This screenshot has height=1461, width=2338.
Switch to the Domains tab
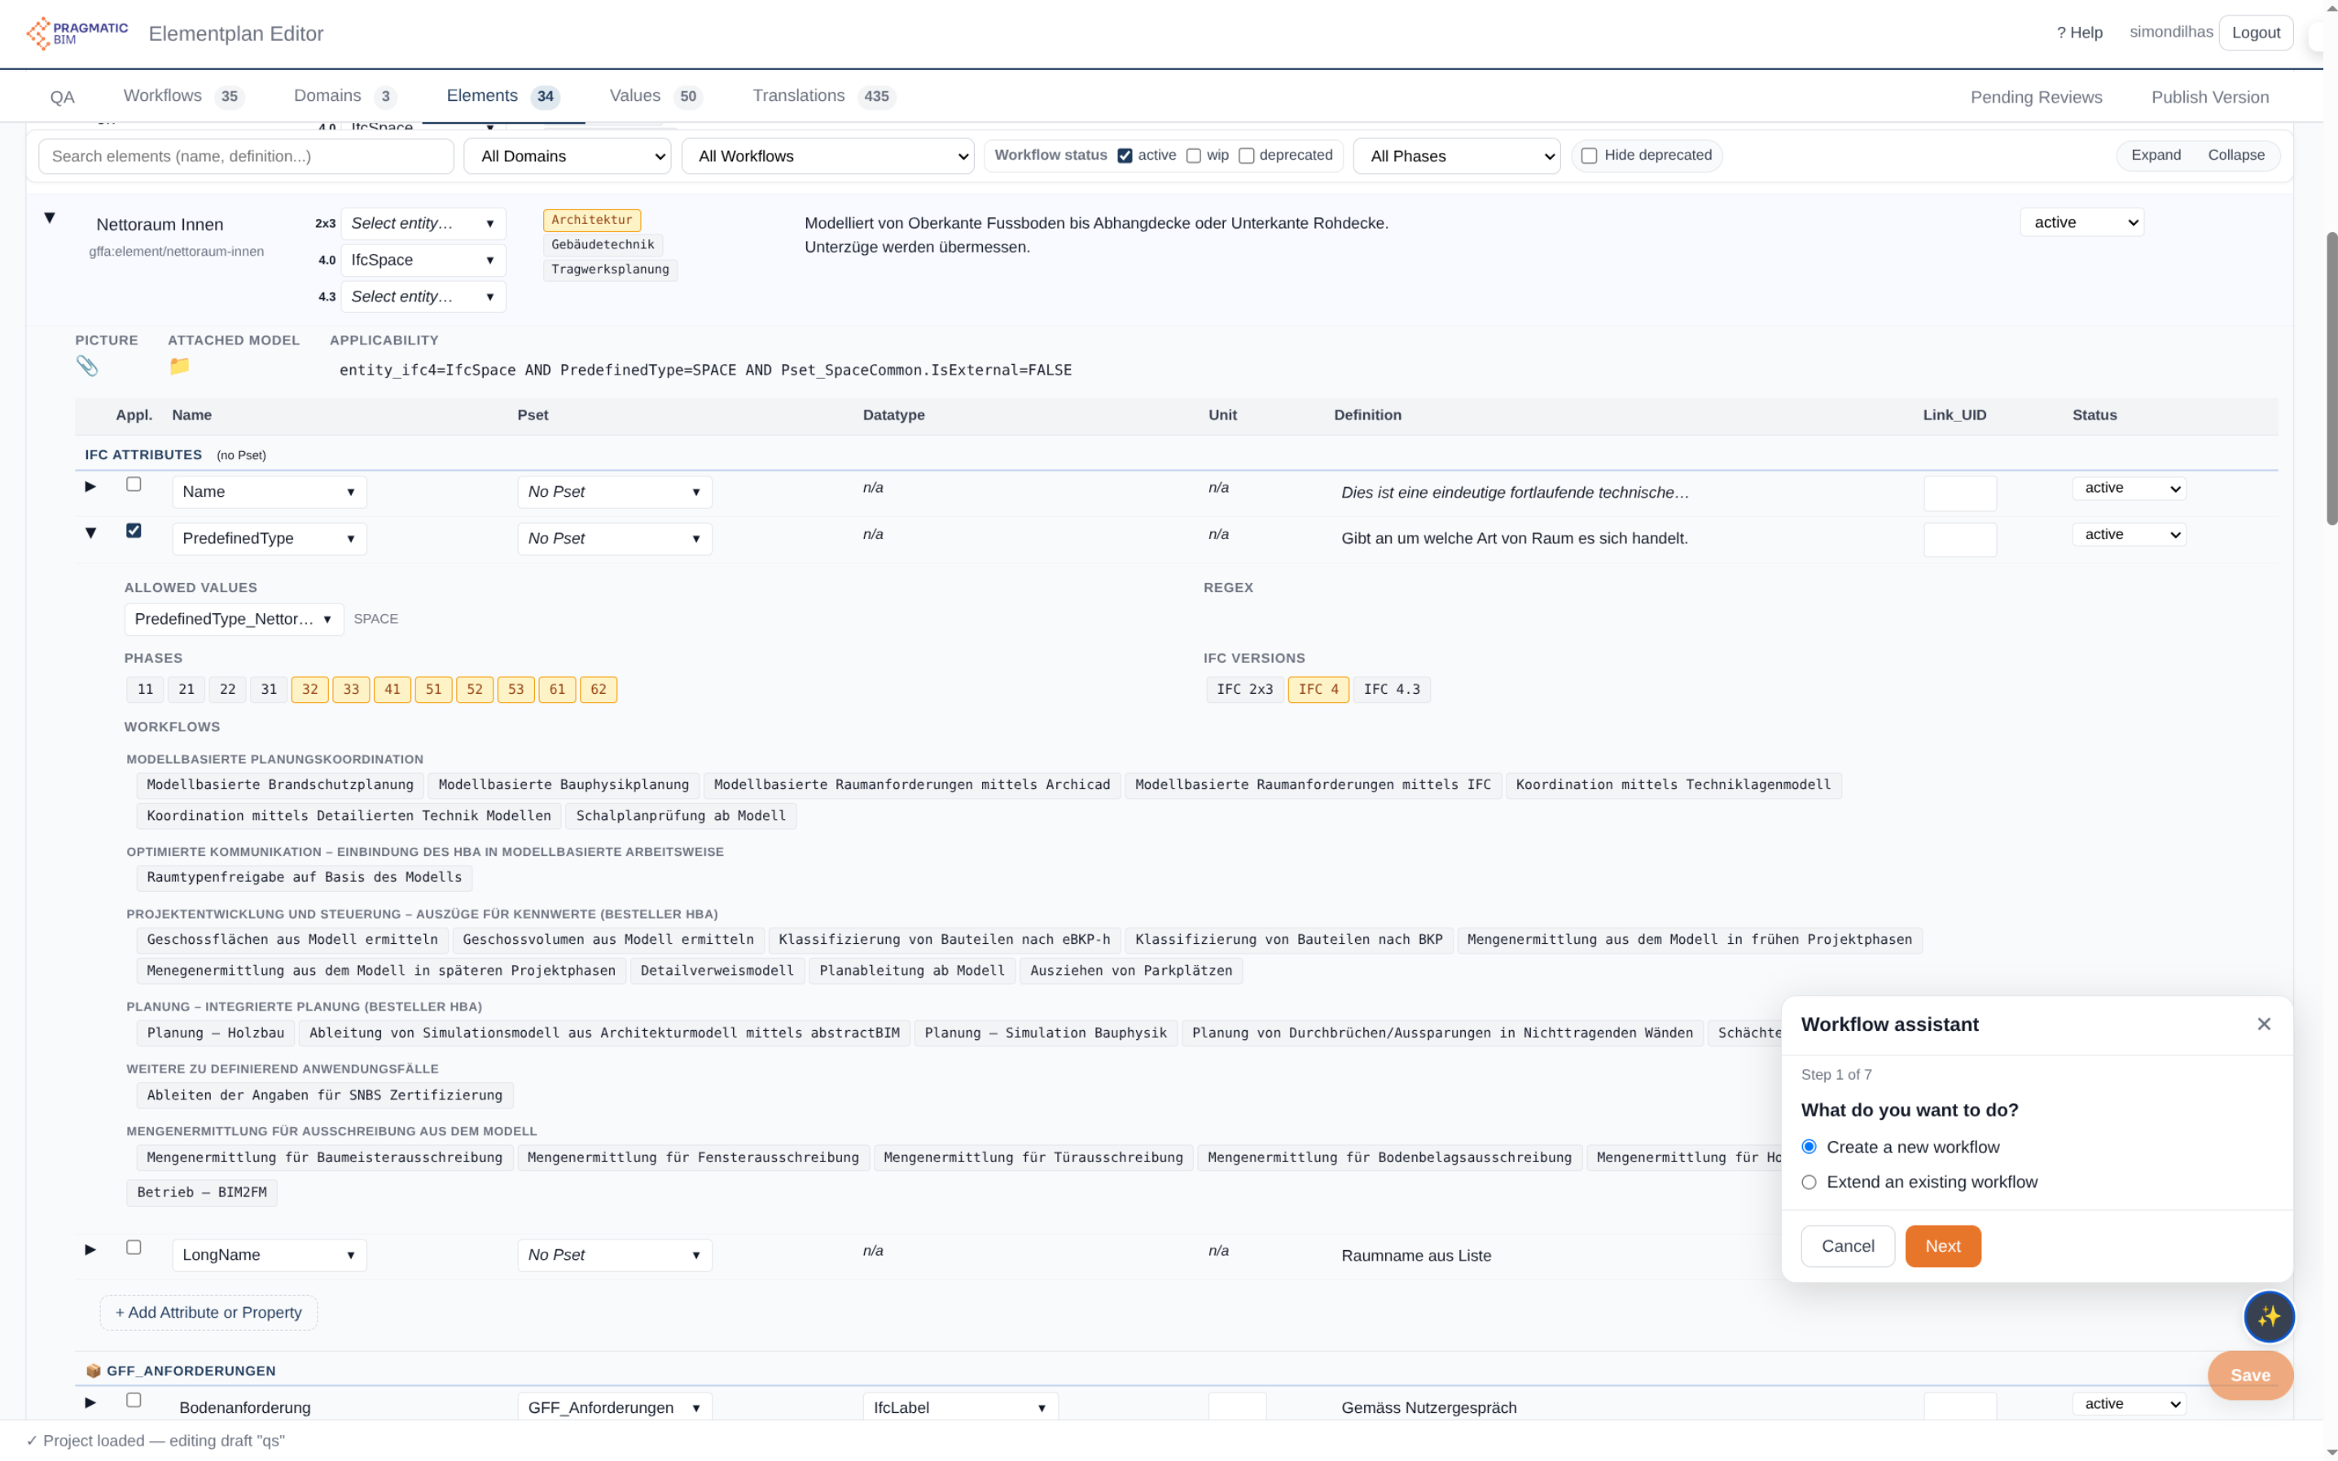345,95
